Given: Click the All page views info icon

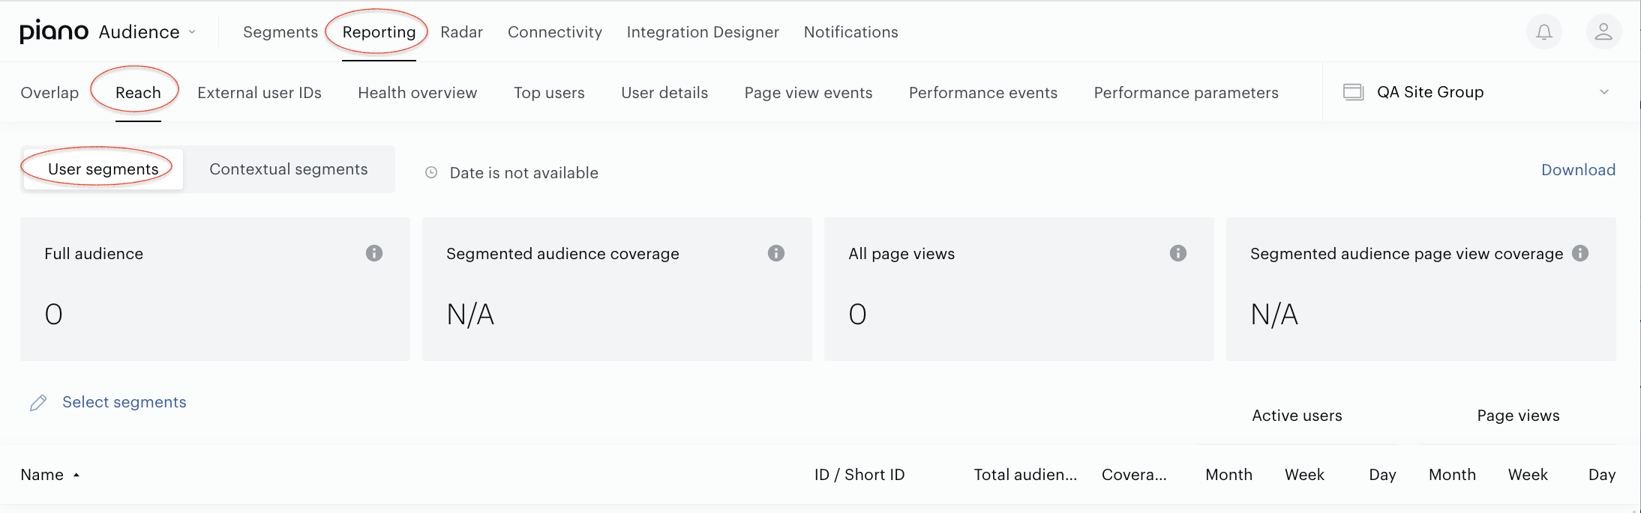Looking at the screenshot, I should click(x=1178, y=253).
